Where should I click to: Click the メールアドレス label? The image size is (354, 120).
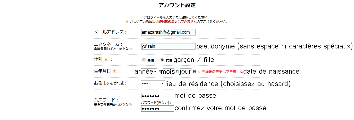(x=110, y=32)
